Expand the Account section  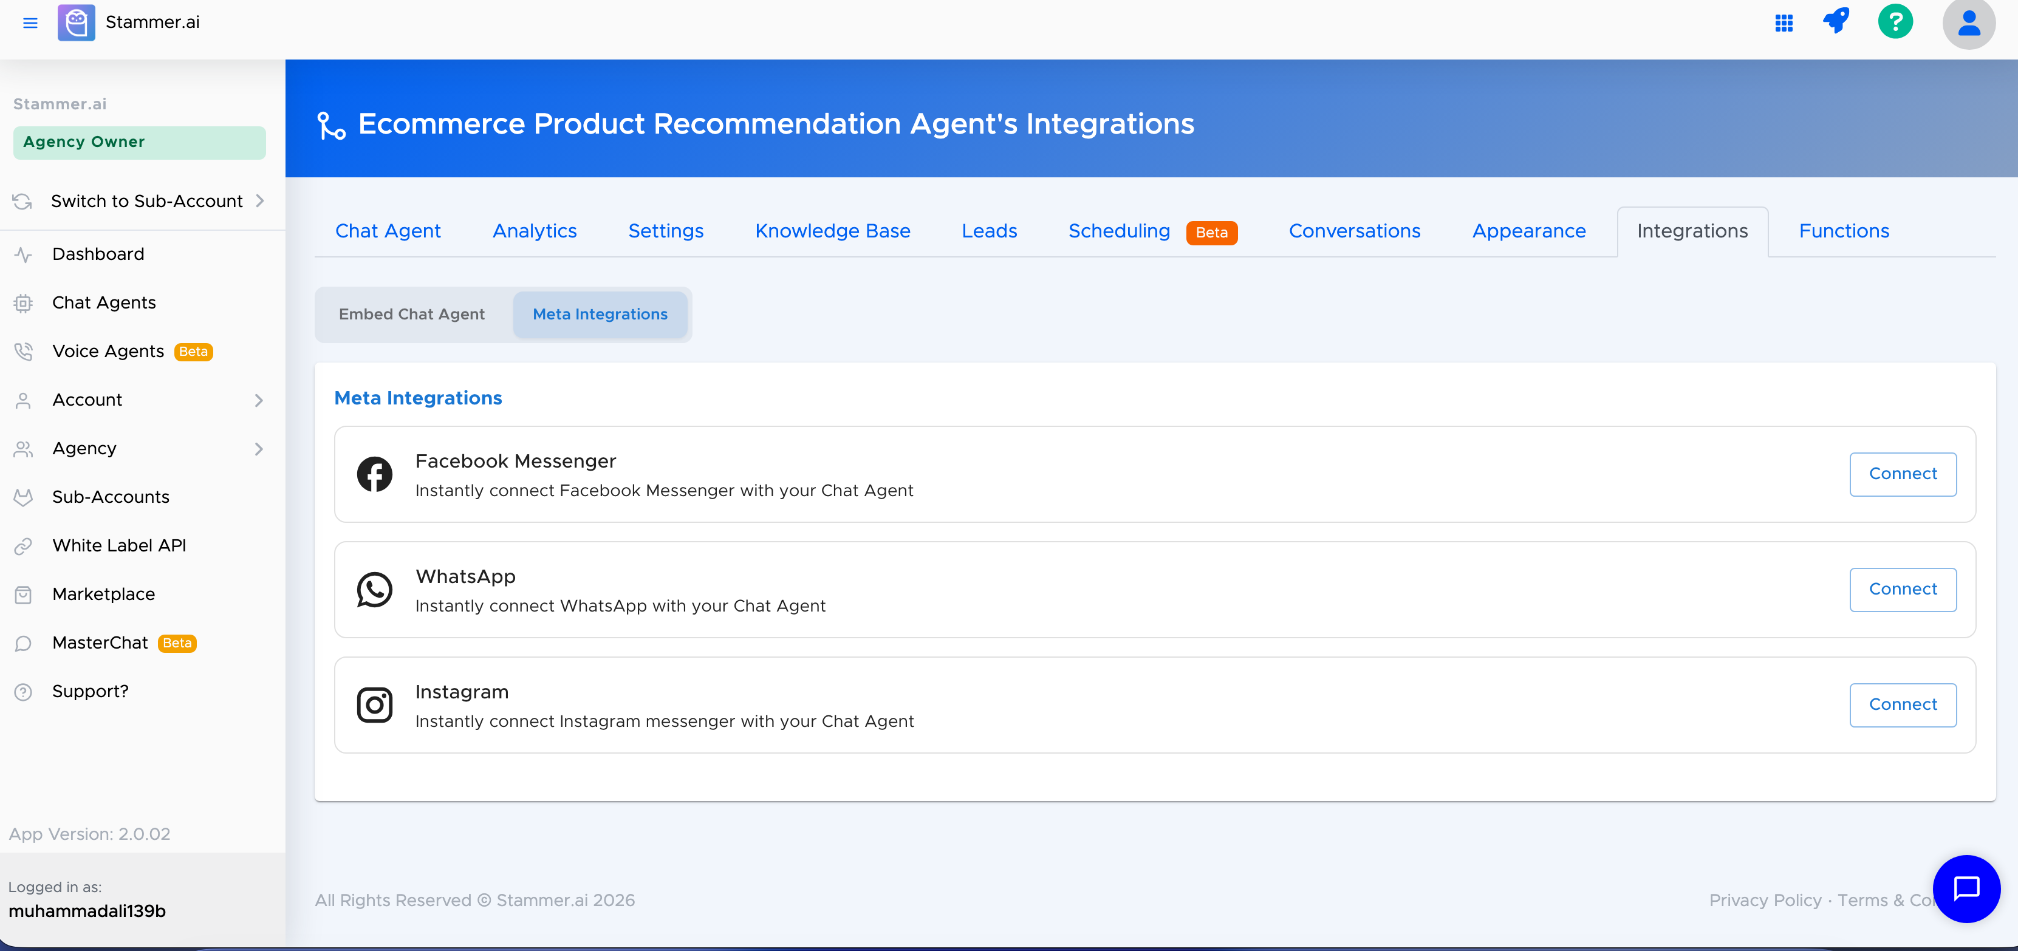point(259,400)
